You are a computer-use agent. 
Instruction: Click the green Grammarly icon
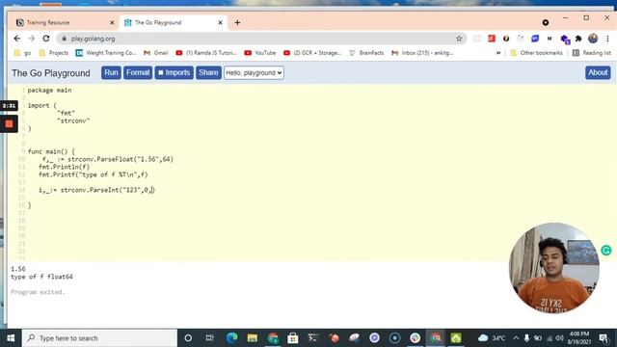(x=606, y=251)
